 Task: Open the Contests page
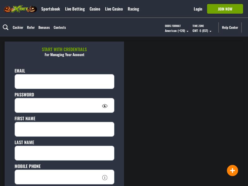tap(60, 28)
